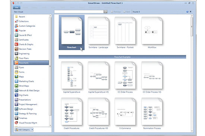The width and height of the screenshot is (205, 136).
Task: Click the help icon near the close X
Action: coord(187,12)
